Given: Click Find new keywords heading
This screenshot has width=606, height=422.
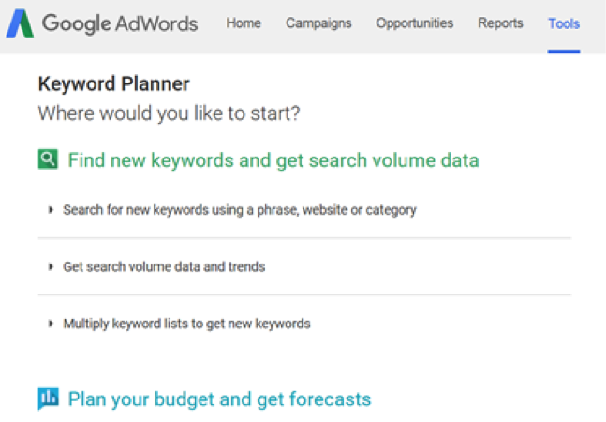Looking at the screenshot, I should (273, 160).
